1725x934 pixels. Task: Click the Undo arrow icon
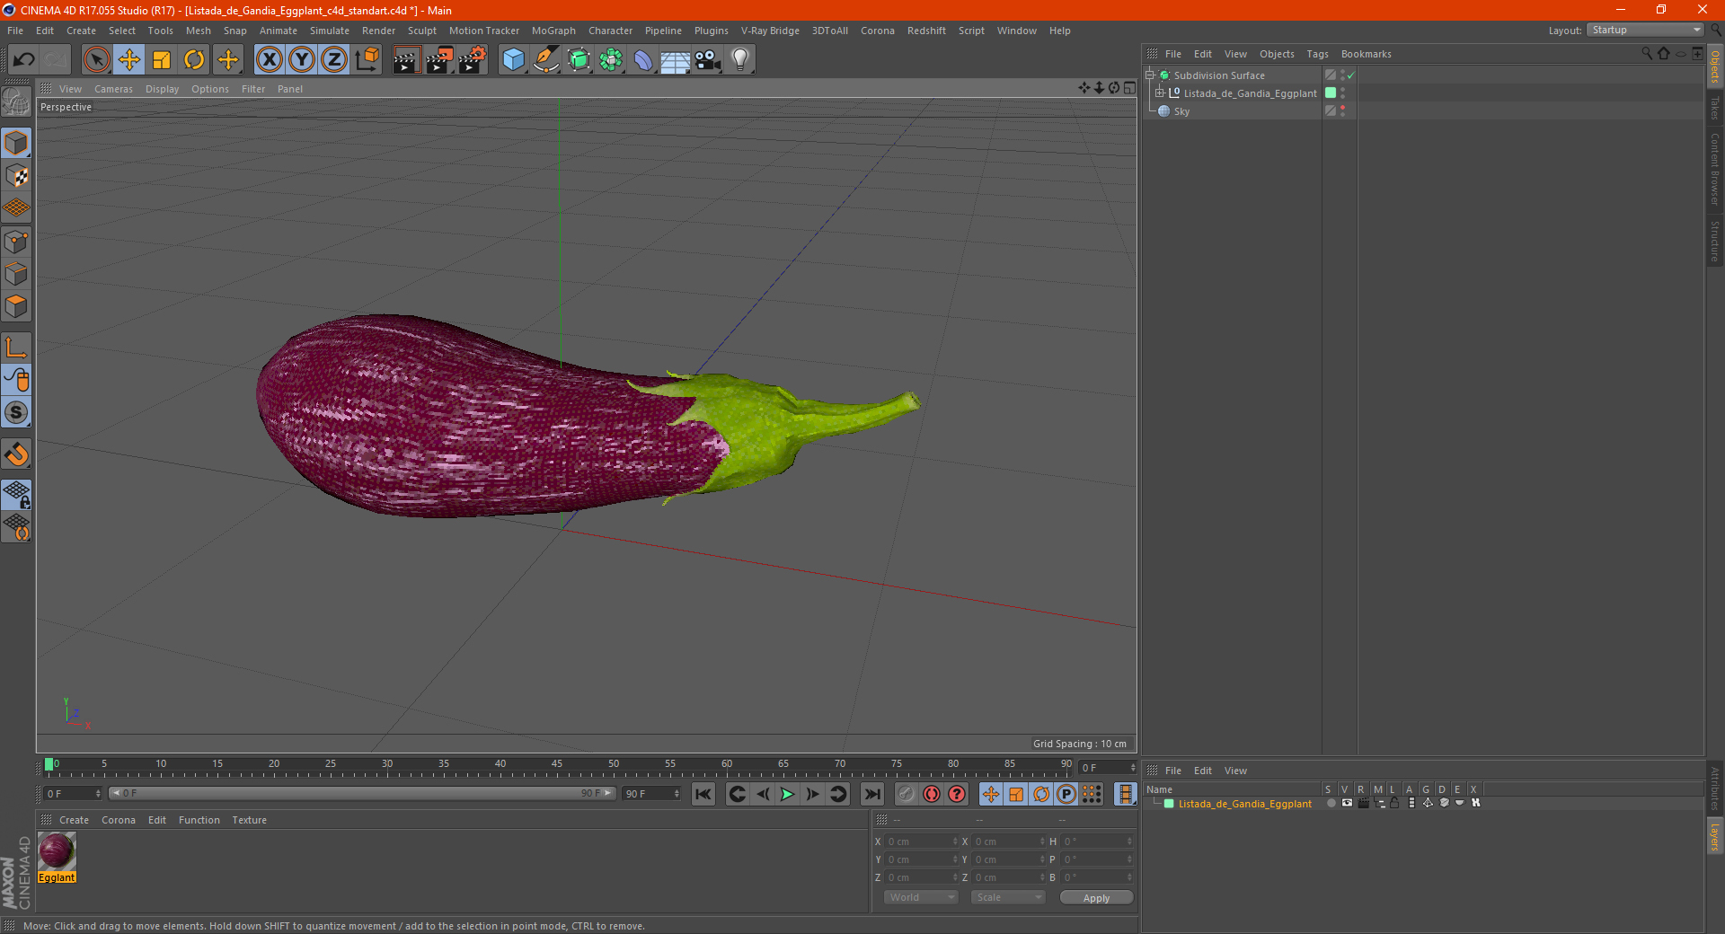point(24,60)
